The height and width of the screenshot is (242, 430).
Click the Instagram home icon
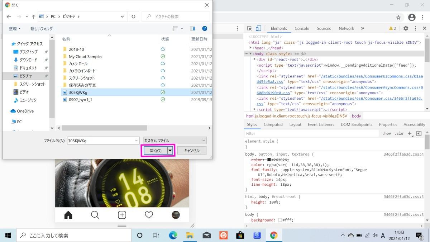click(68, 215)
